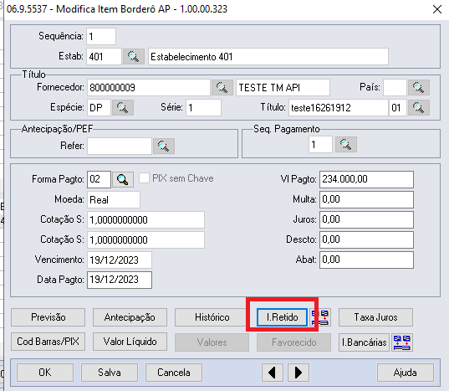Open the Ajuda help button

pyautogui.click(x=406, y=373)
